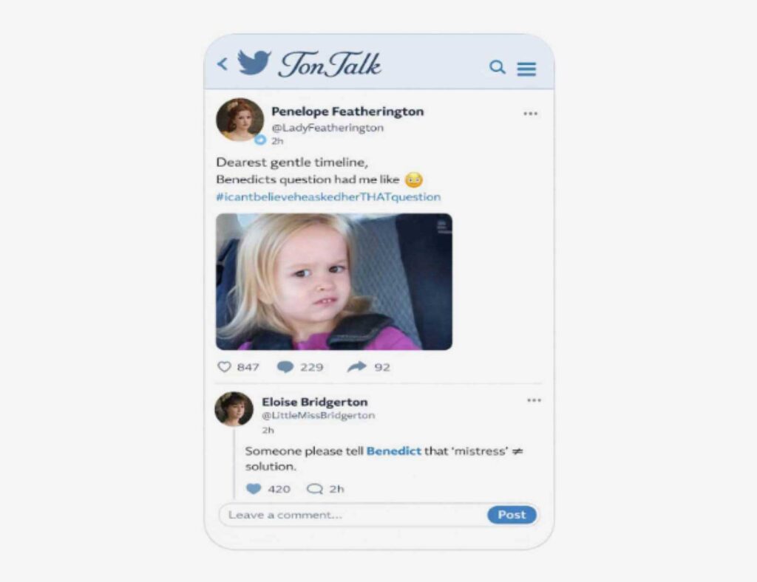Follow the blue Benedict mention link
This screenshot has width=757, height=582.
click(394, 451)
